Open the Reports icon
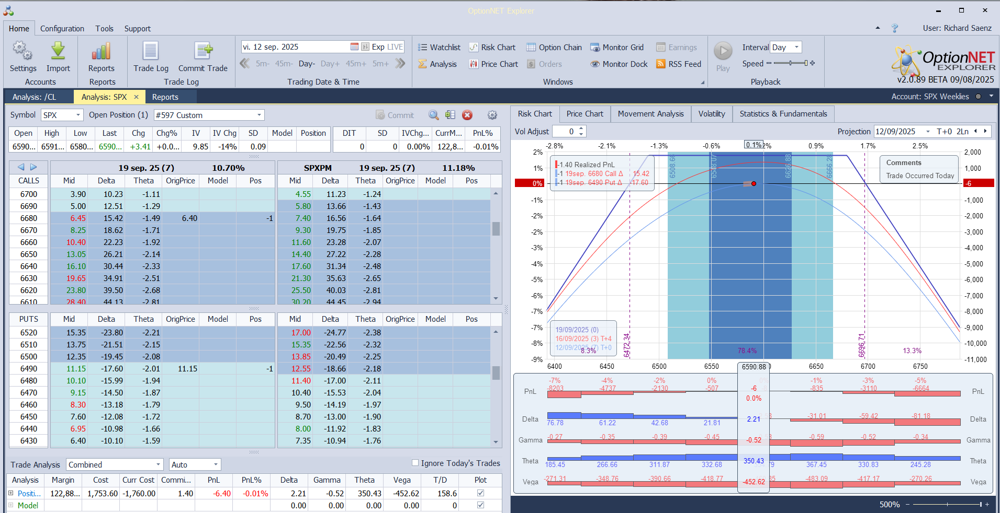The height and width of the screenshot is (513, 1000). point(102,57)
